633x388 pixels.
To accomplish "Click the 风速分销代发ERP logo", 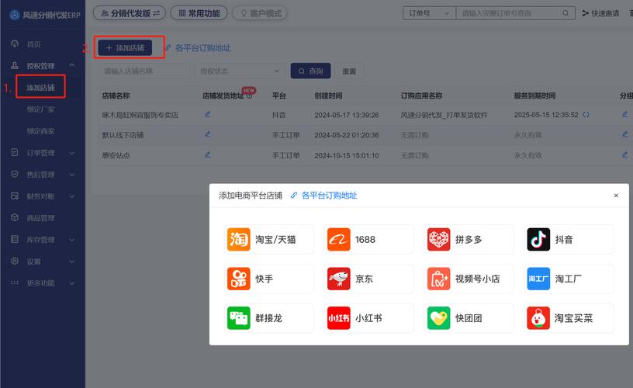I will [x=45, y=15].
